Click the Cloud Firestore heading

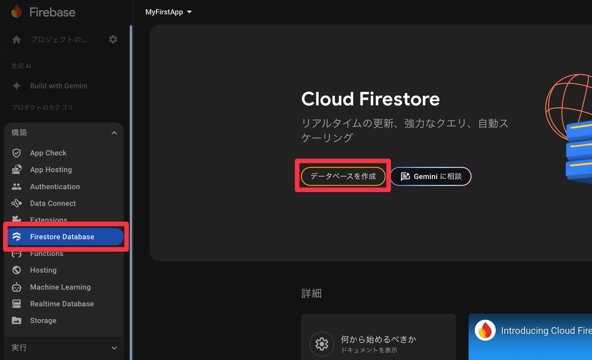(370, 99)
